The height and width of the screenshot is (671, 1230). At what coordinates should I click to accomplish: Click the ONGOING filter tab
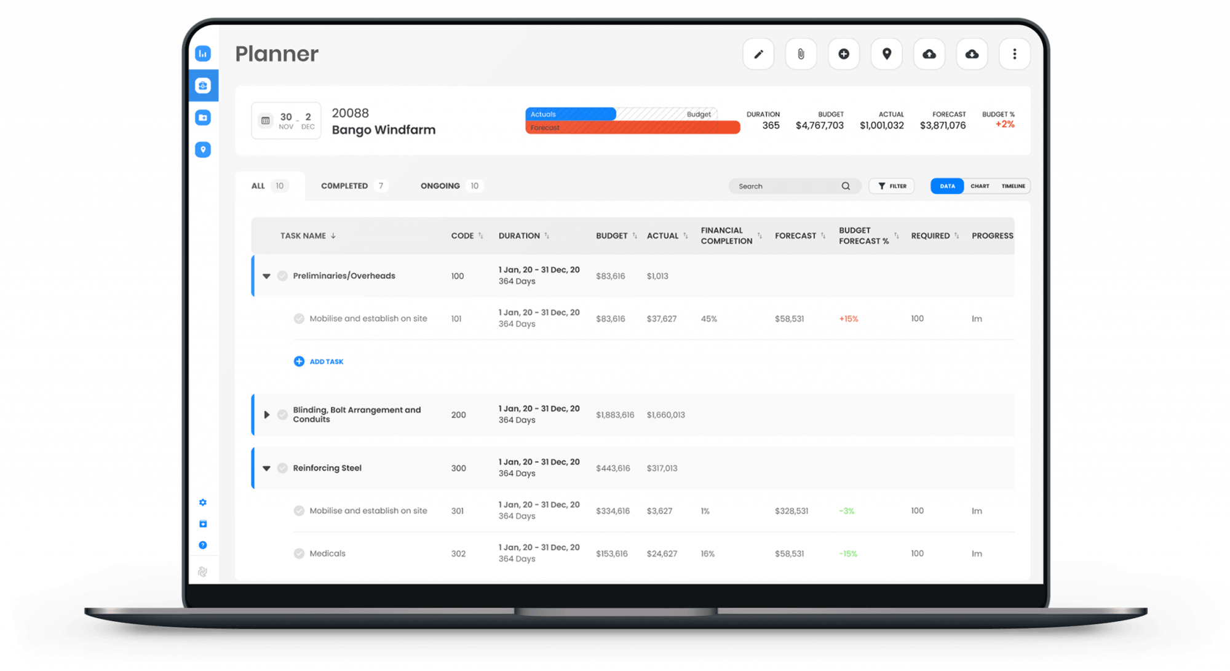point(438,186)
